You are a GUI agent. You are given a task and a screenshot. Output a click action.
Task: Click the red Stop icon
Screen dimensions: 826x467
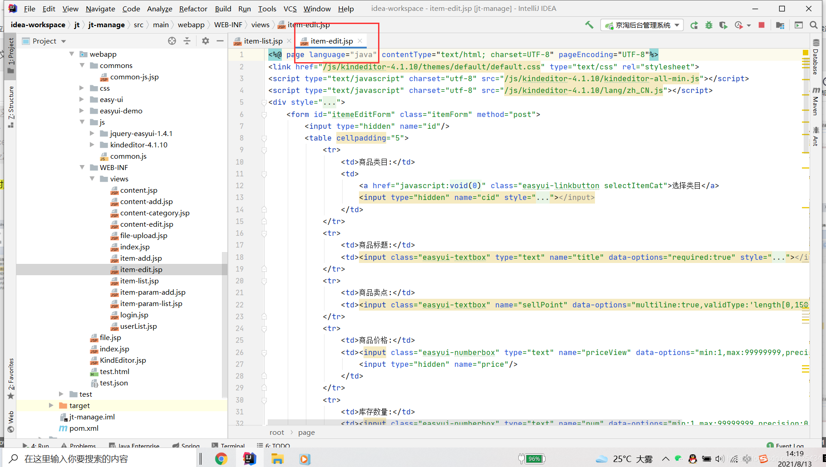point(762,25)
